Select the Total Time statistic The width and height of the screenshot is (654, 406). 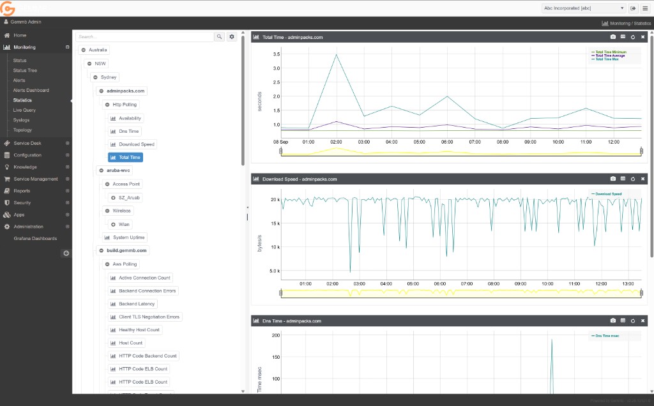pos(126,157)
